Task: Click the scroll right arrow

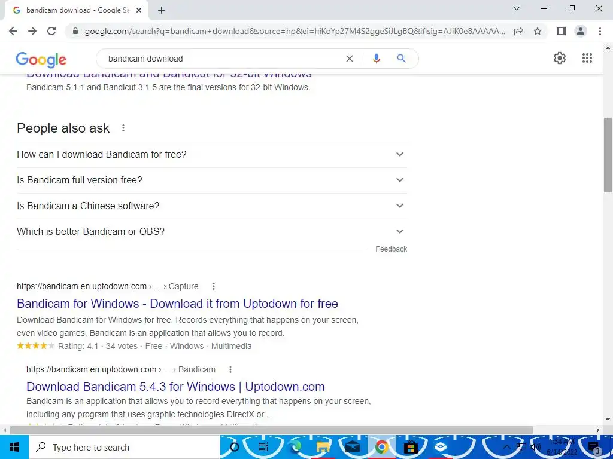Action: 598,430
